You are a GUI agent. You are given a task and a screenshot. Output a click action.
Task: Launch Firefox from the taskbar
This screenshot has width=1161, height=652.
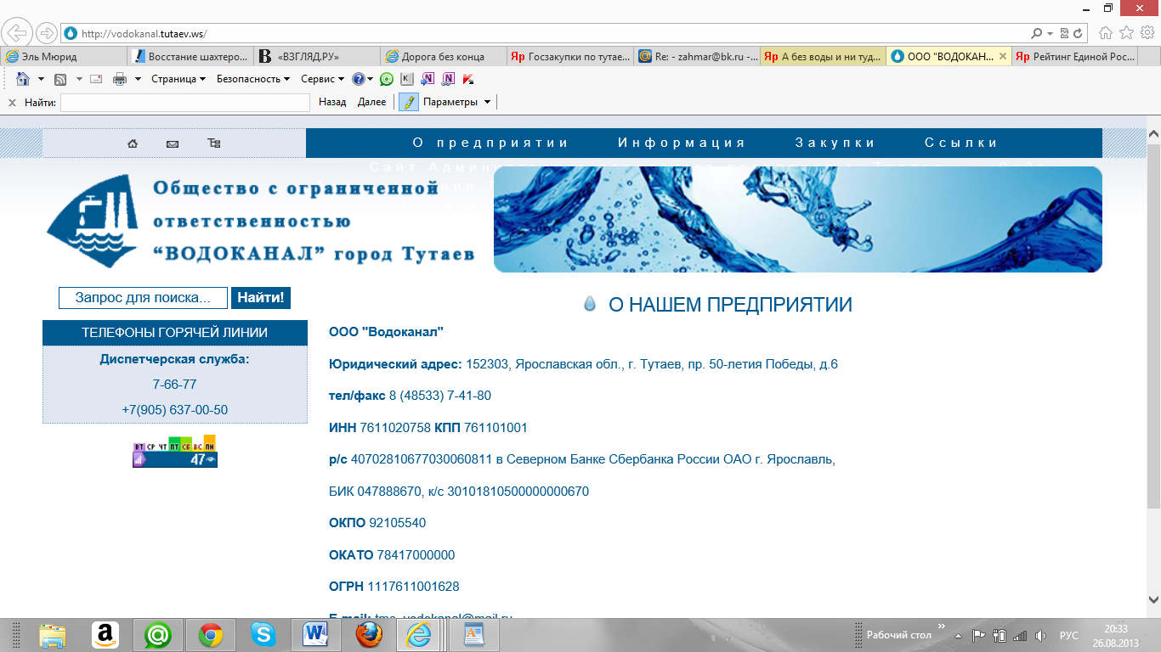(x=369, y=635)
